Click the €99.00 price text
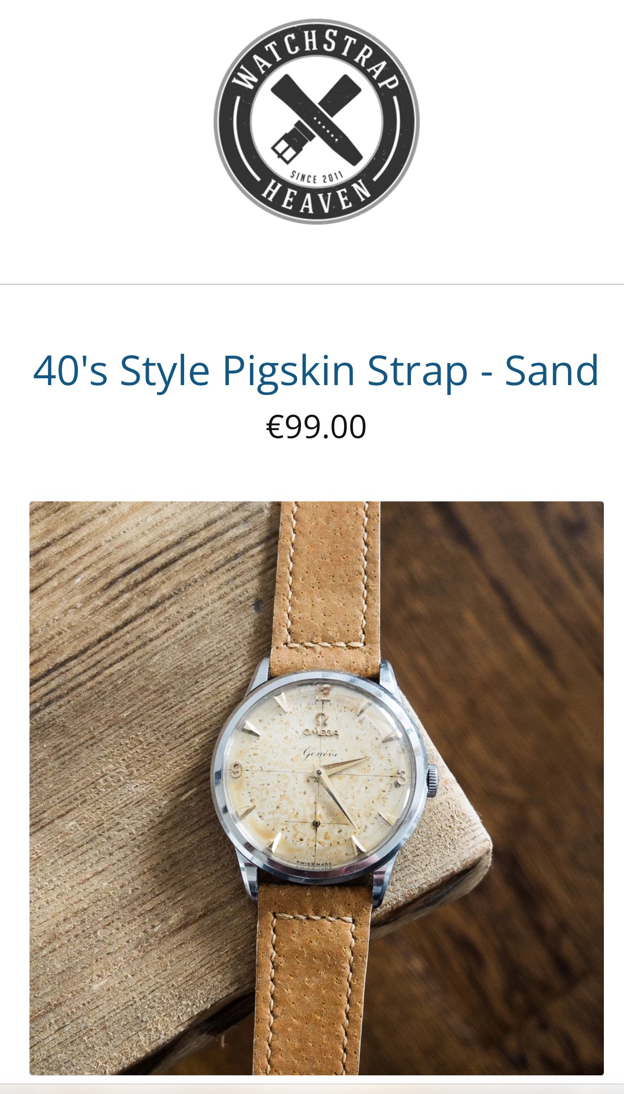 316,426
